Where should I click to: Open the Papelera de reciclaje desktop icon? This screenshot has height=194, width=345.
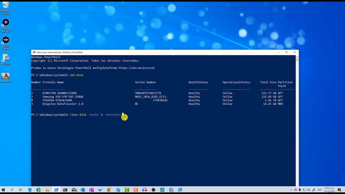point(6,5)
